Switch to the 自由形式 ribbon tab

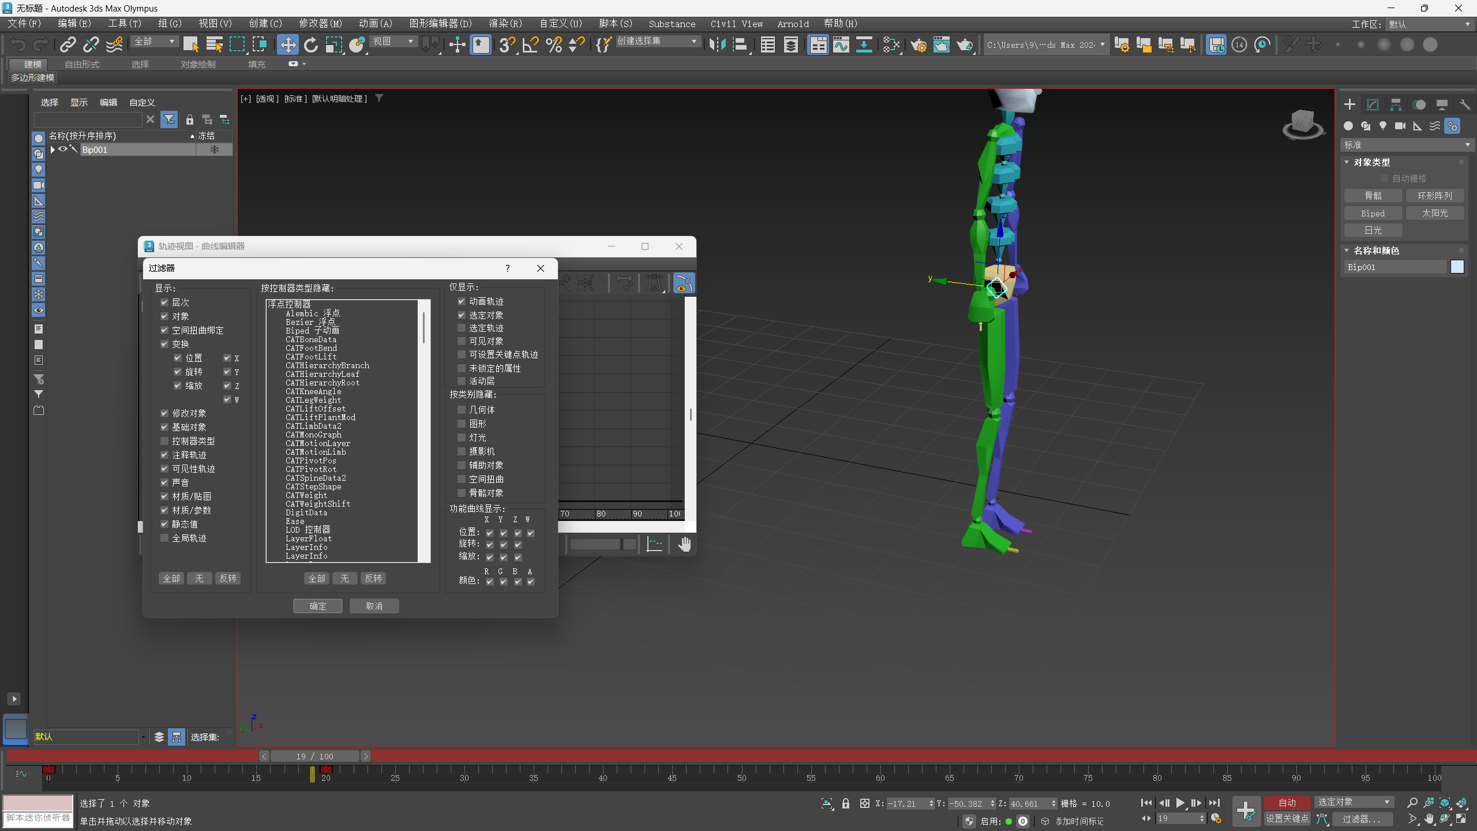pyautogui.click(x=82, y=64)
